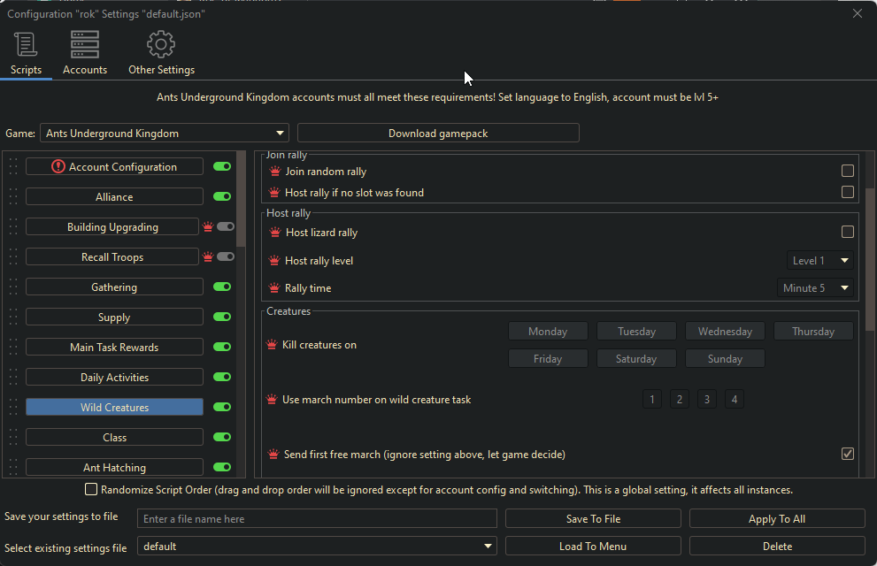This screenshot has height=566, width=877.
Task: Click the file name input field
Action: click(x=317, y=519)
